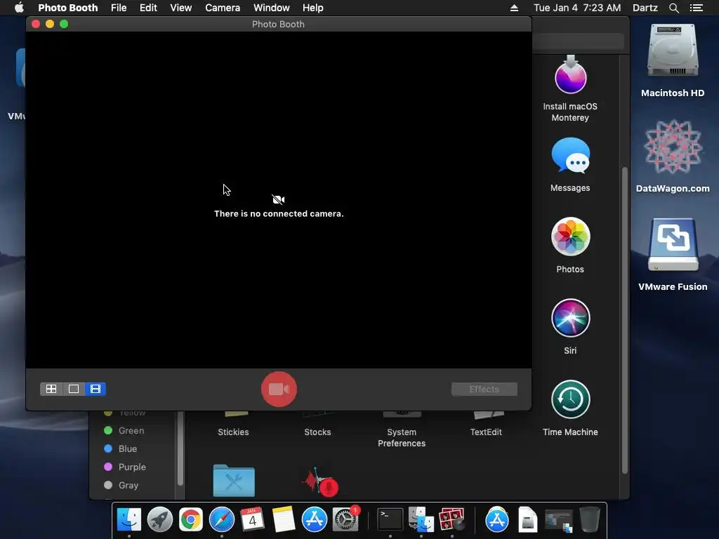Screen dimensions: 719x539
Task: Open the File menu
Action: click(x=119, y=8)
